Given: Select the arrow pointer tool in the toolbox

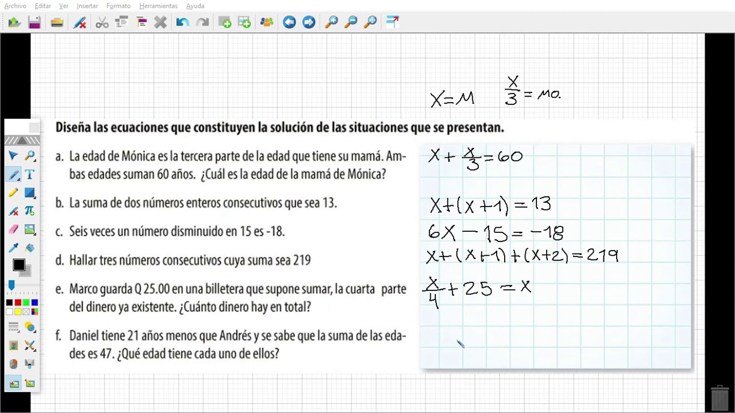Looking at the screenshot, I should tap(13, 156).
